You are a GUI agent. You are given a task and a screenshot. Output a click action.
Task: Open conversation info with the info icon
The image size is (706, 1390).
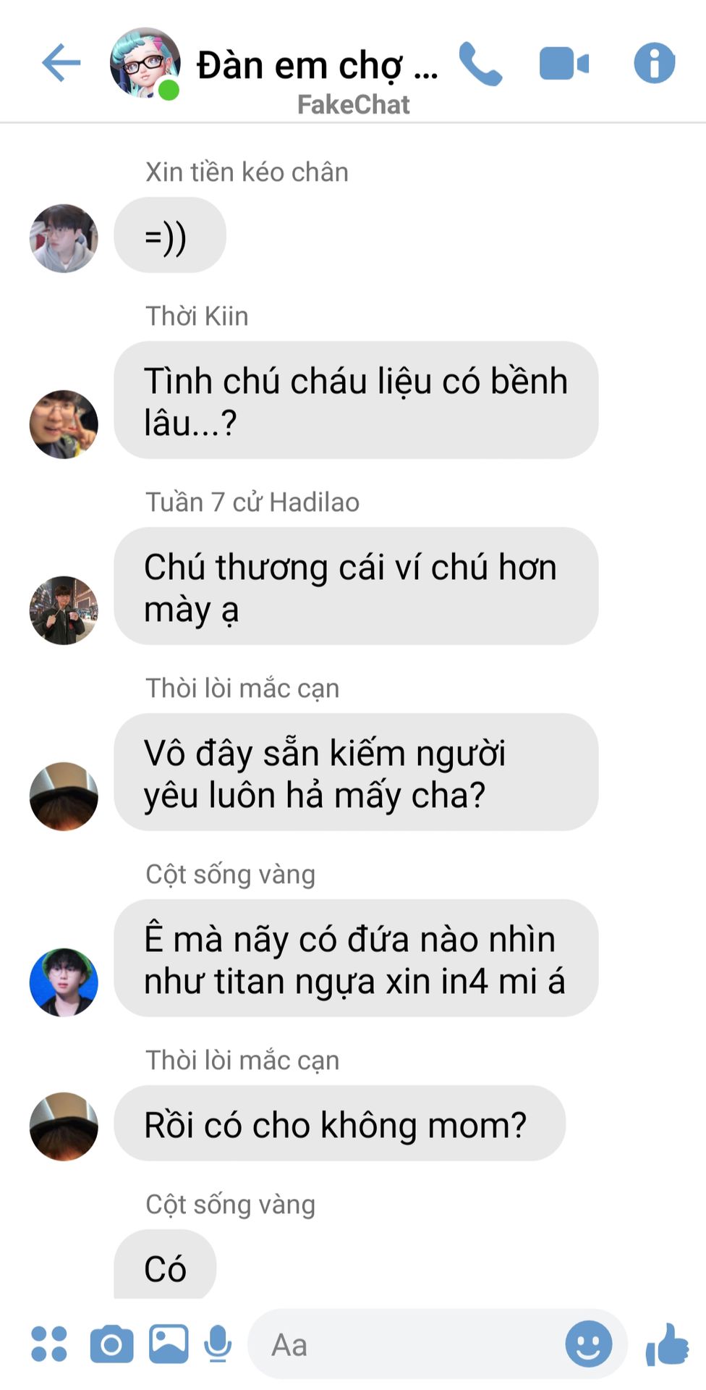(655, 63)
